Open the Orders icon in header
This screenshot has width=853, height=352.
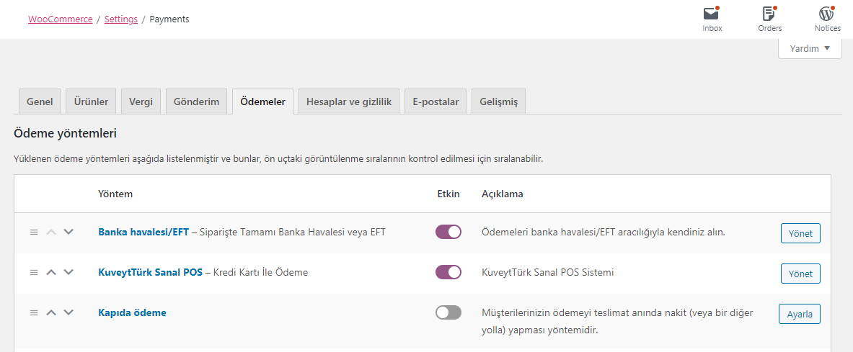coord(770,19)
